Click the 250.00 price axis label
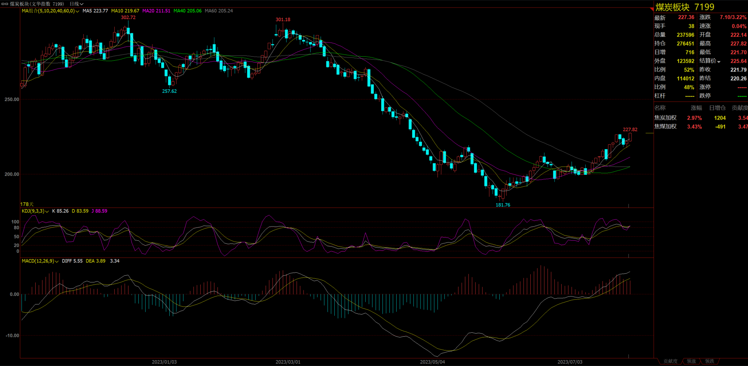Image resolution: width=748 pixels, height=366 pixels. pos(12,100)
